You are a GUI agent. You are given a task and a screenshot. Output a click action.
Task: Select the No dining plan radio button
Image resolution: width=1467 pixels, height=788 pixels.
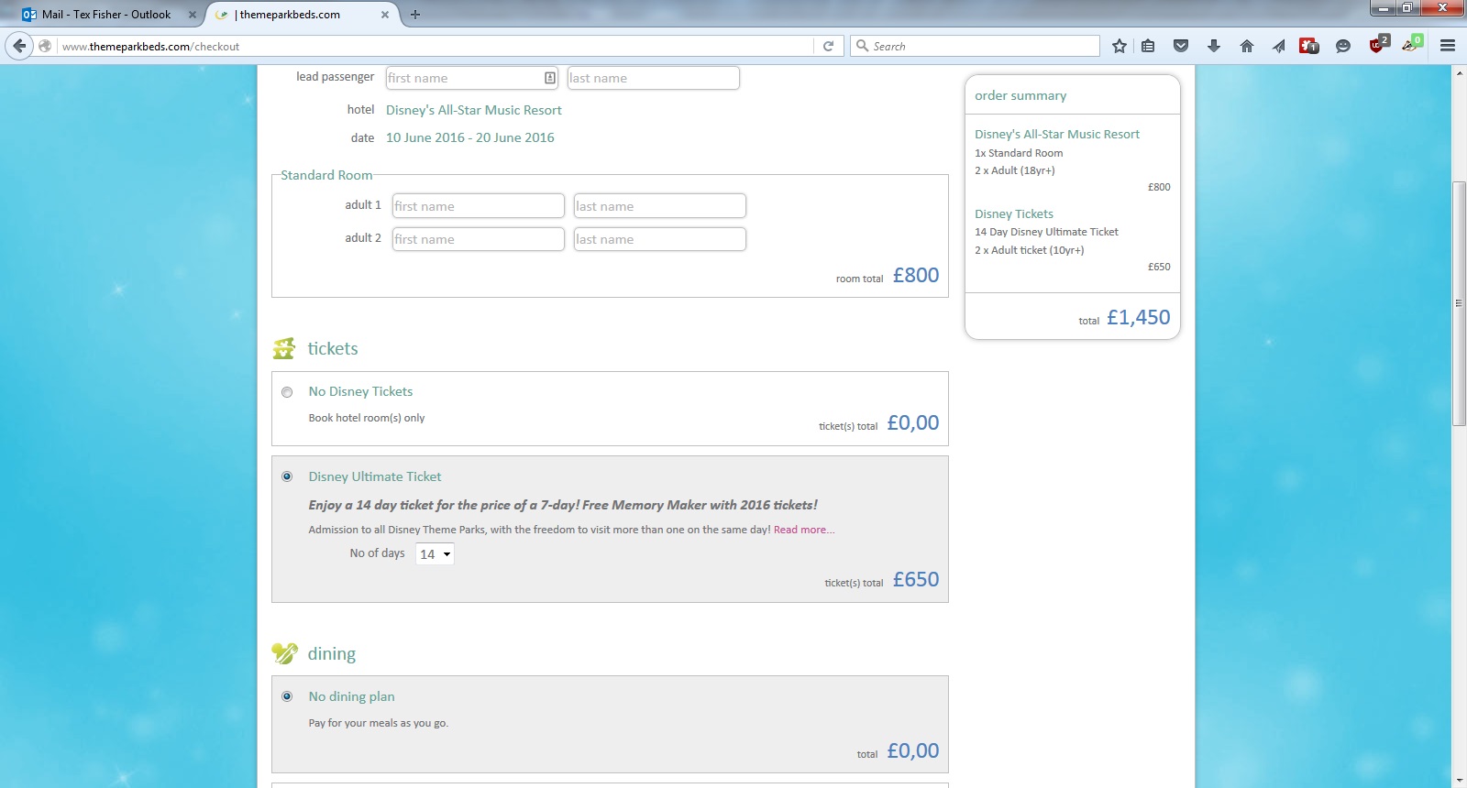[x=287, y=696]
